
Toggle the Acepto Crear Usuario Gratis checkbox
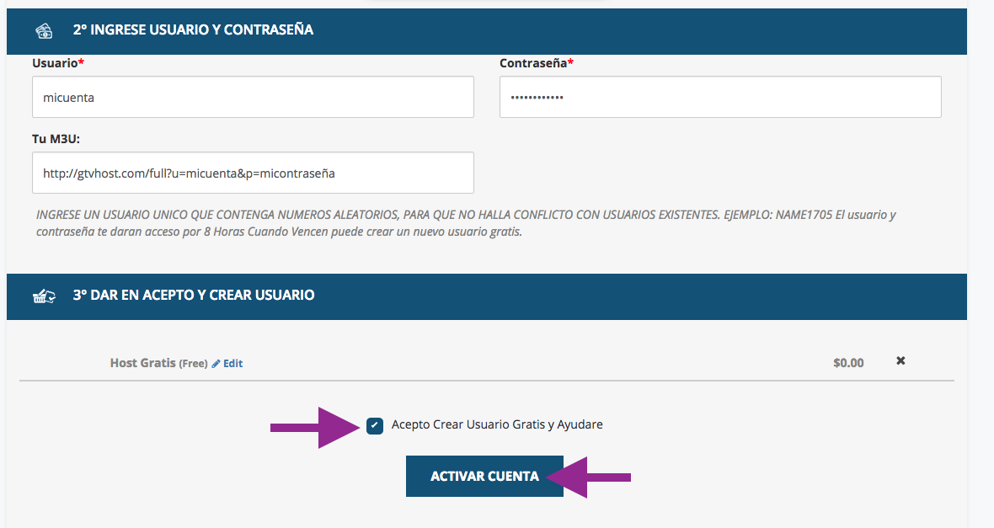375,425
